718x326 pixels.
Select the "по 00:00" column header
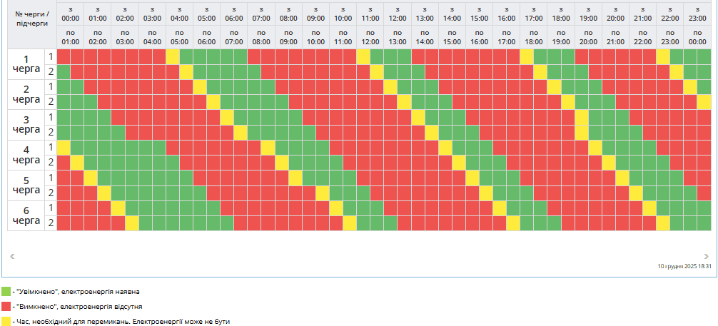tap(697, 37)
